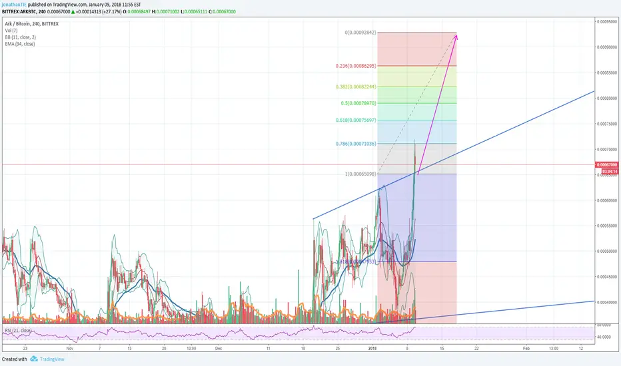Click the 0.00080000 price axis label

607,98
